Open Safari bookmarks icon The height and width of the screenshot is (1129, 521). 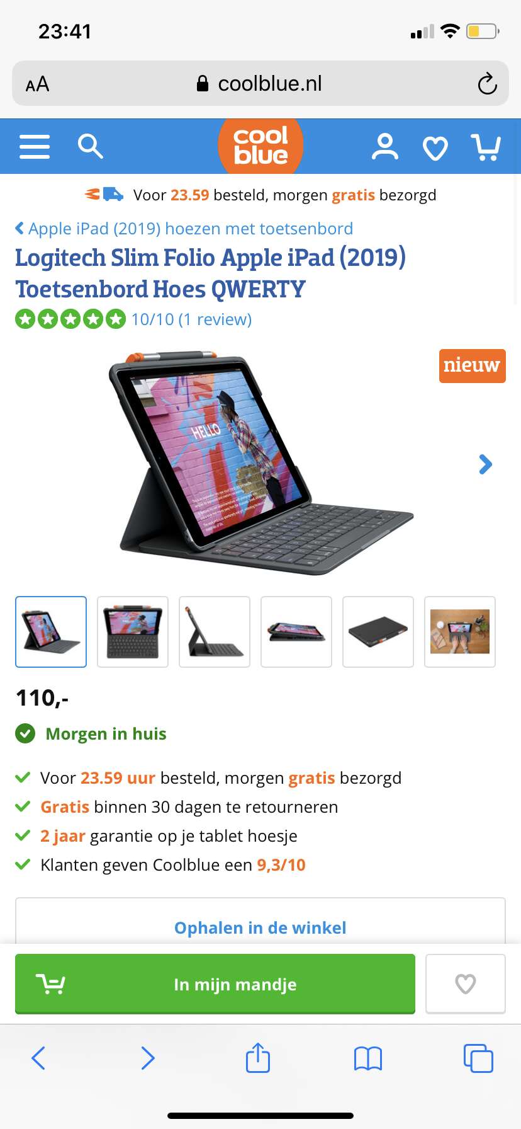[368, 1059]
